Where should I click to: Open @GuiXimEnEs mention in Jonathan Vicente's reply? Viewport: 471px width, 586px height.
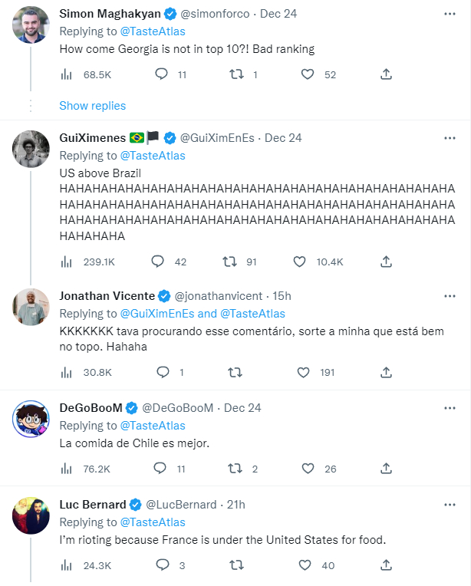pos(158,313)
